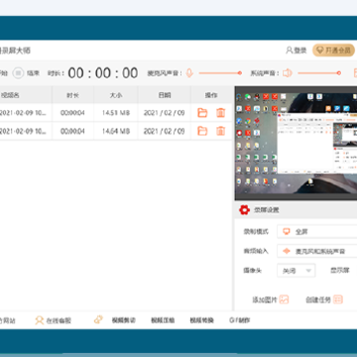
Task: Click the date (日期) column header
Action: [165, 95]
